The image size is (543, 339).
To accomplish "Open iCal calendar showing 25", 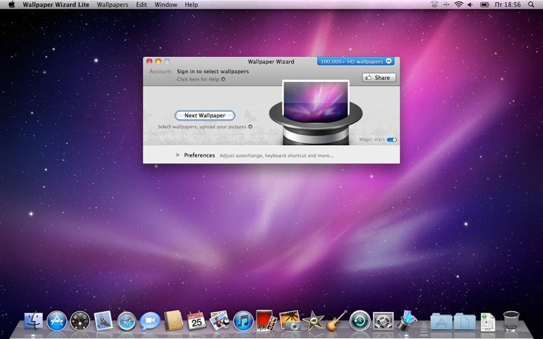I will click(x=196, y=321).
